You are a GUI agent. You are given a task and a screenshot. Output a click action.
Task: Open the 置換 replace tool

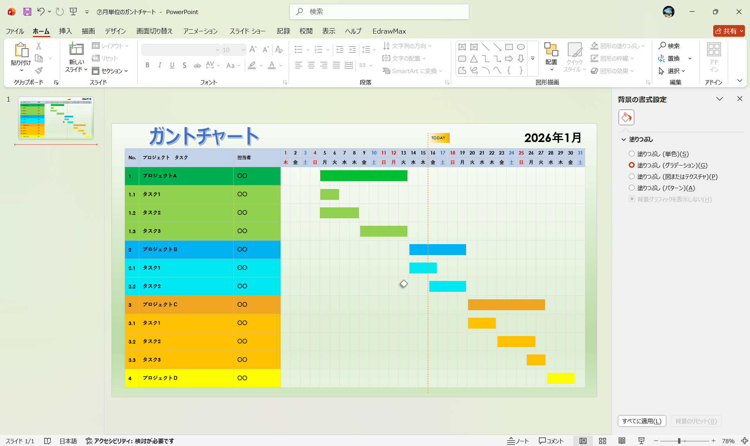(674, 58)
